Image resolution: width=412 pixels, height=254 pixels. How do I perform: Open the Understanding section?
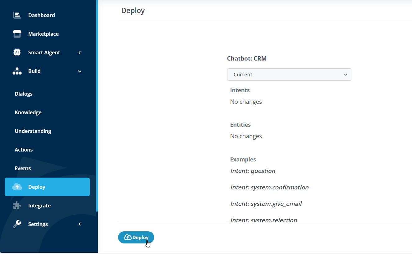pyautogui.click(x=33, y=131)
